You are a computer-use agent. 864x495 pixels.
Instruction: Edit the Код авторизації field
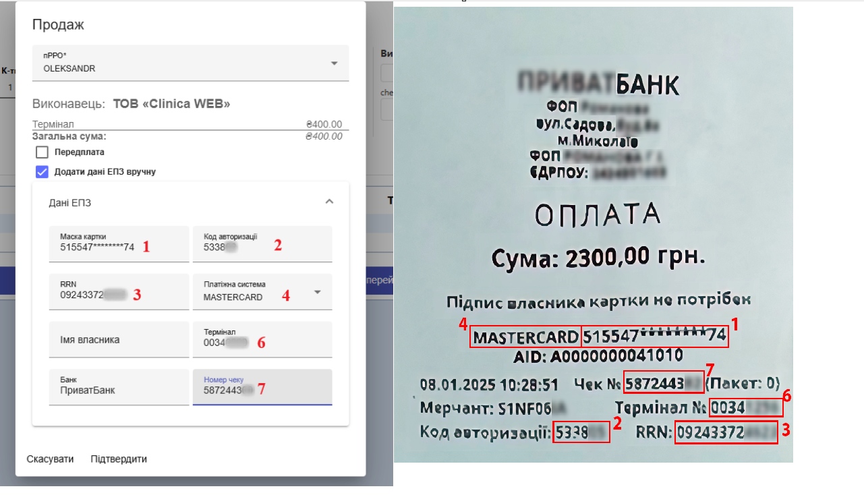click(x=262, y=243)
